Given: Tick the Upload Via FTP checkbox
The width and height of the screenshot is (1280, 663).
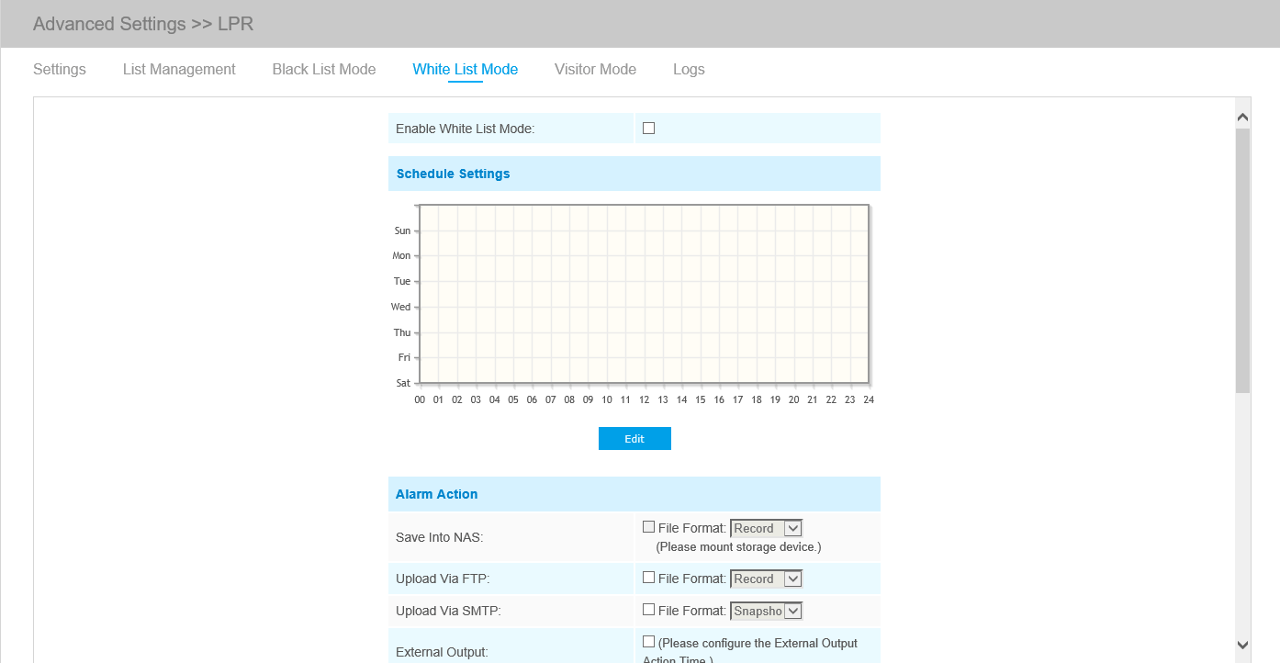Looking at the screenshot, I should [648, 578].
